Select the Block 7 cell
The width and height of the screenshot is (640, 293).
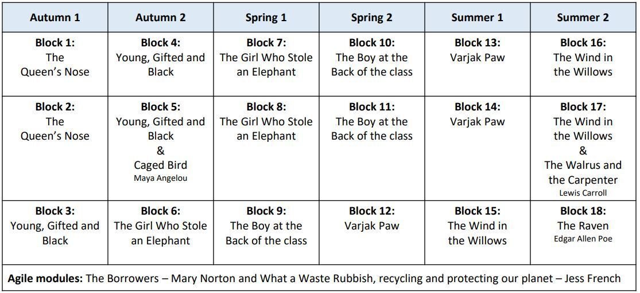pyautogui.click(x=266, y=64)
